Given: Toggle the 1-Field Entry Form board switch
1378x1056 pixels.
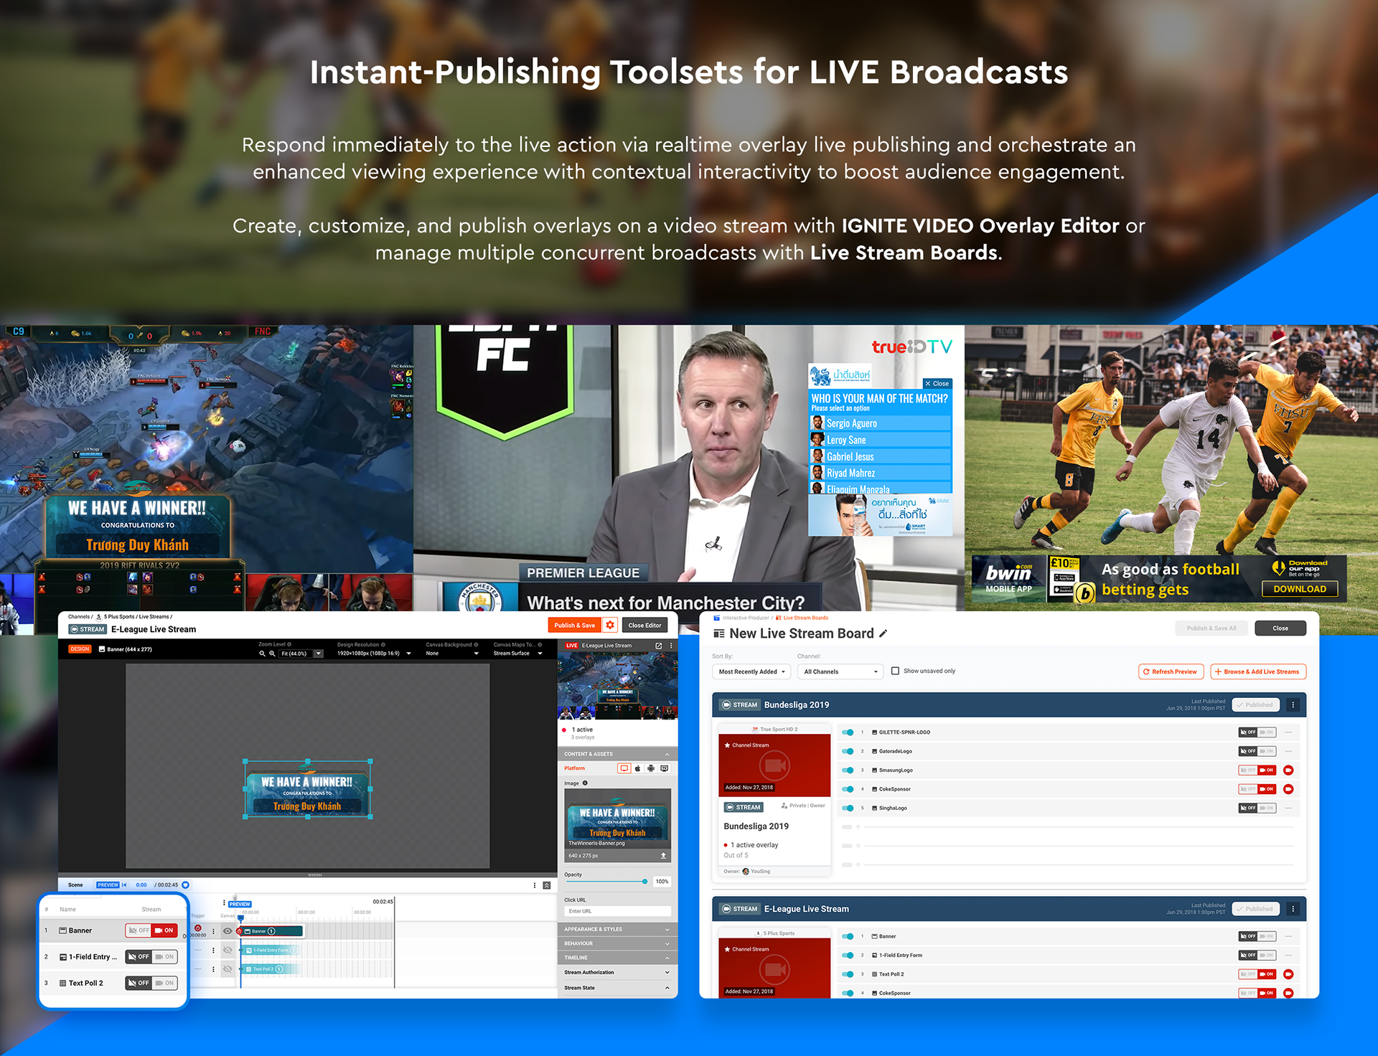Looking at the screenshot, I should [x=848, y=956].
